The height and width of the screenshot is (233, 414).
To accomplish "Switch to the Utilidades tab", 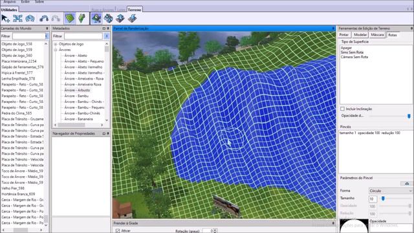I will click(x=9, y=10).
